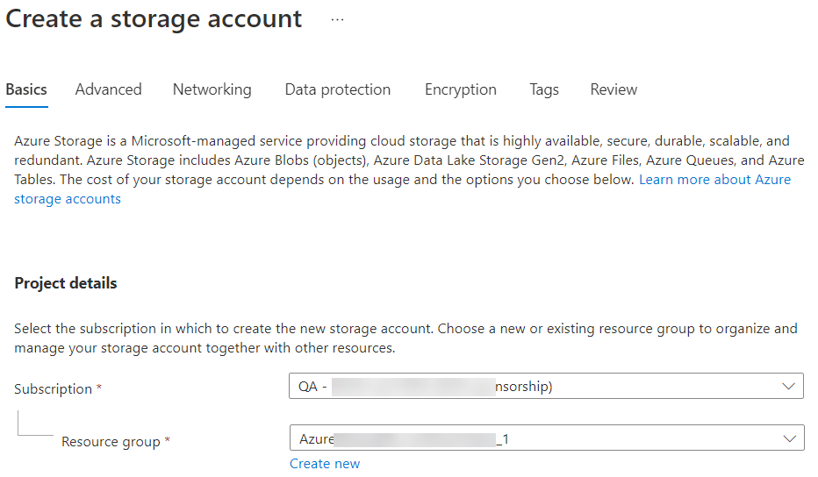Expand the Subscription dropdown
Viewport: 818px width, 477px height.
tap(546, 387)
